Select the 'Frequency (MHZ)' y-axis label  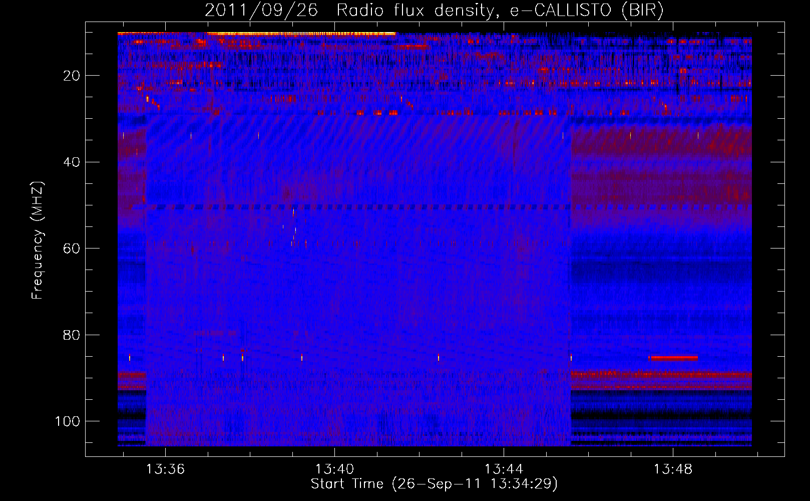(38, 240)
